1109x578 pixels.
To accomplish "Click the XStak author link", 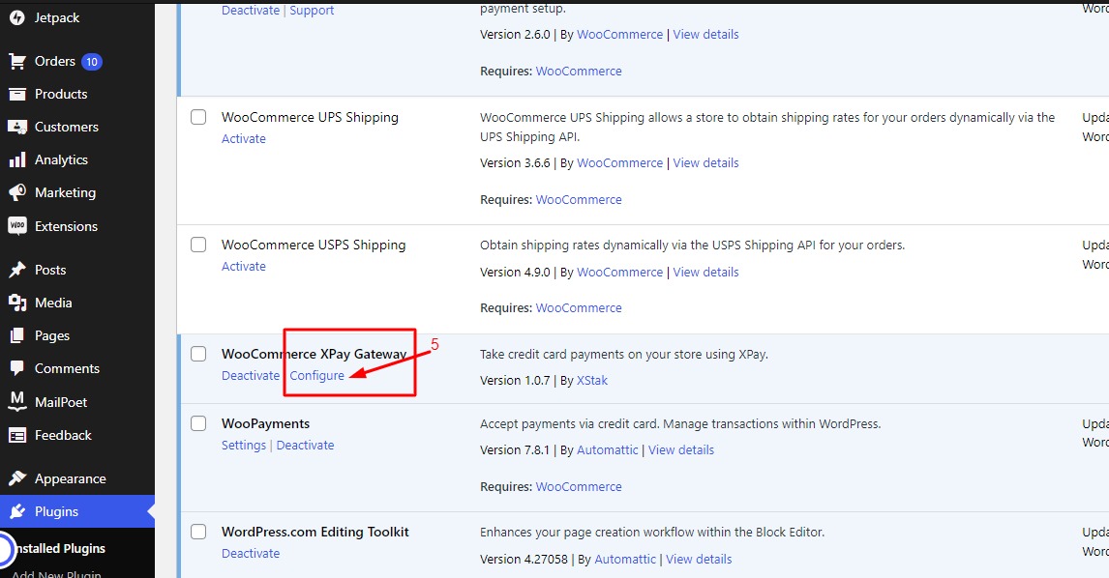I will [x=592, y=380].
